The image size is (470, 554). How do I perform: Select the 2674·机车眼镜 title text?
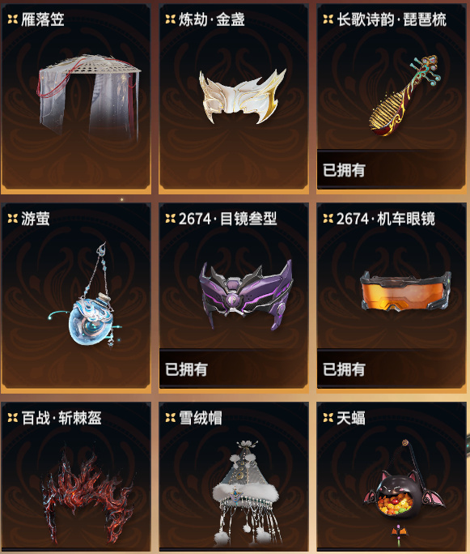(385, 219)
